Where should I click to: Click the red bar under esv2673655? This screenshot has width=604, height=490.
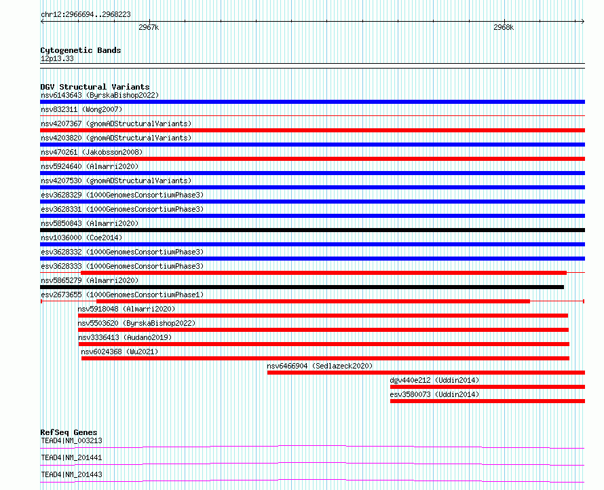(x=313, y=301)
